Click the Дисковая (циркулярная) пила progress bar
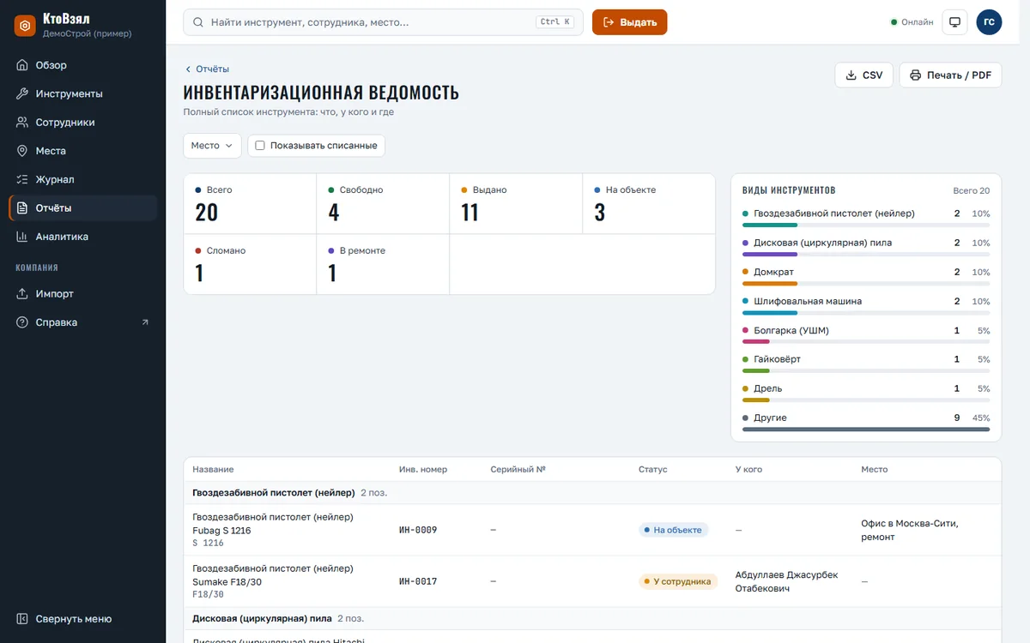Viewport: 1030px width, 643px height. pos(866,255)
